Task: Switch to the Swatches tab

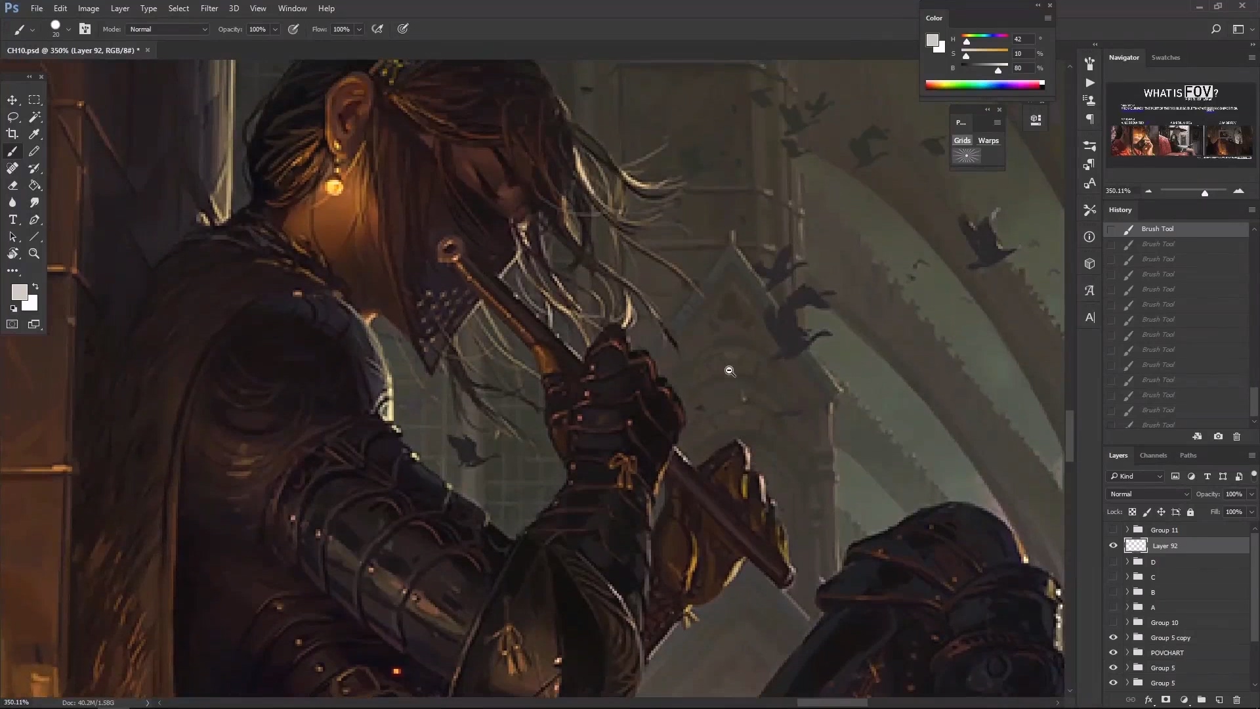Action: [x=1165, y=58]
